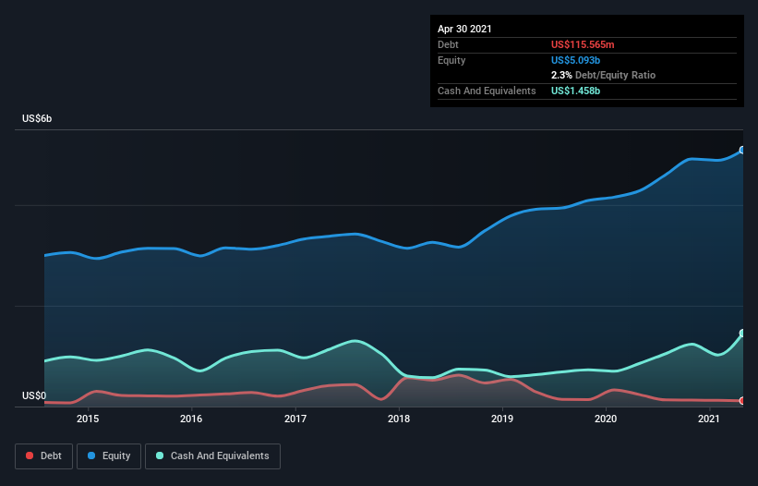The image size is (758, 486).
Task: Click the red Debt legend dot
Action: (x=30, y=456)
